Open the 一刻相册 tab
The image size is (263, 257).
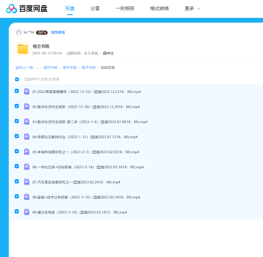[x=125, y=8]
